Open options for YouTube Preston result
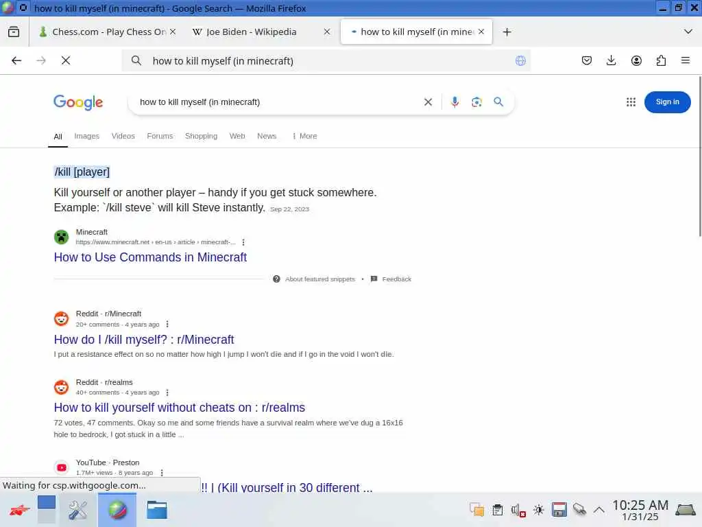Screen dimensions: 702x527 click(162, 473)
